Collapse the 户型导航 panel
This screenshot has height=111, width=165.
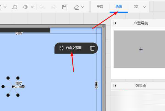click(115, 23)
